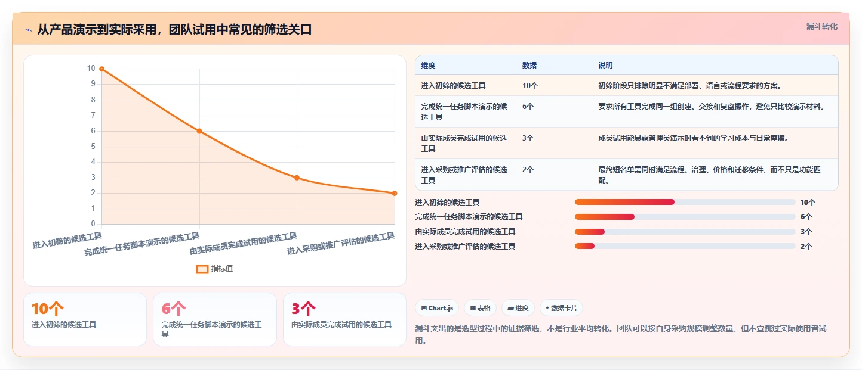
Task: Click the 6个 value beside the progress bar
Action: click(806, 217)
